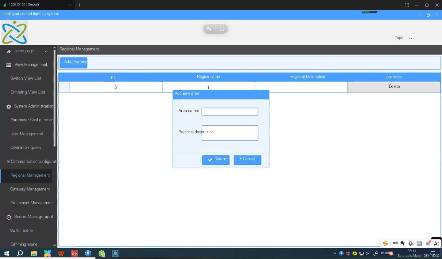Click the Add new area button
Screen dimensions: 442x259
pyautogui.click(x=73, y=63)
